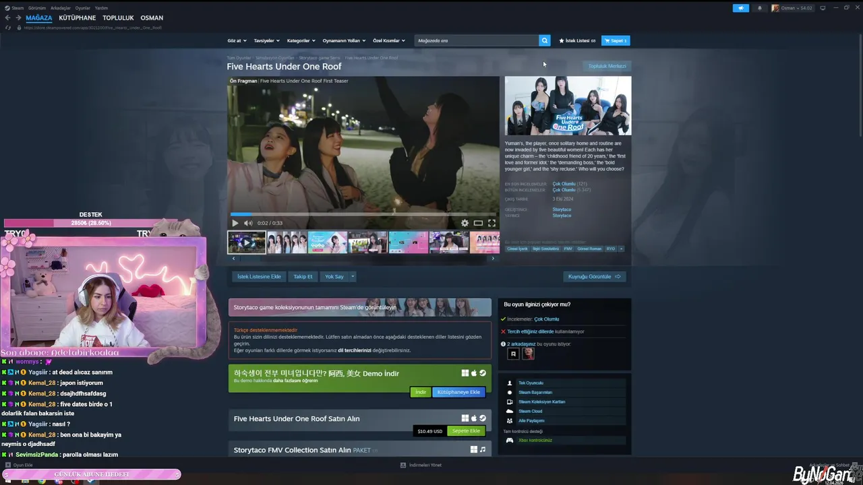Click Kuyruğu Görüntüle button
Screen dimensions: 863x485
tap(595, 276)
